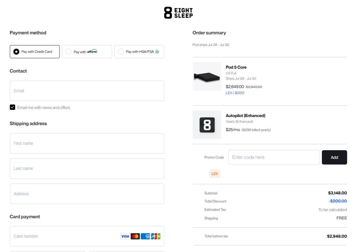Focus the Email input field

point(87,91)
